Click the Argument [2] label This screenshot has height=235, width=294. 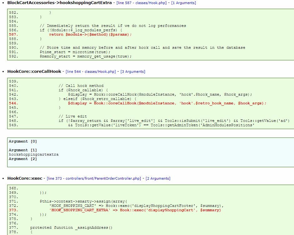tap(23, 159)
